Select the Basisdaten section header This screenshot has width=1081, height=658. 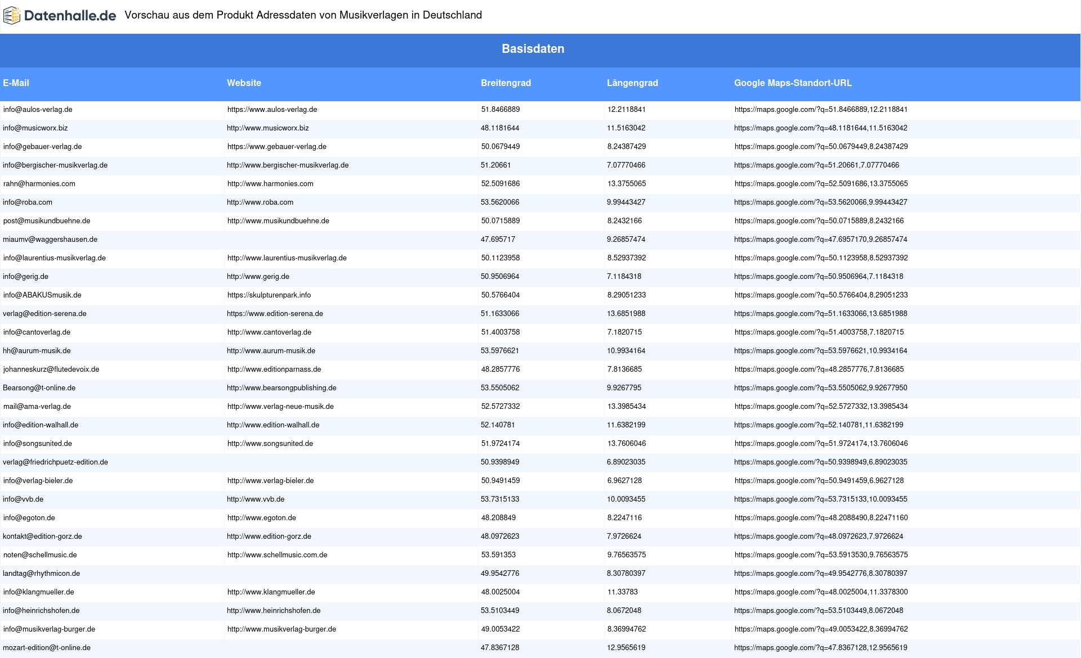coord(533,49)
